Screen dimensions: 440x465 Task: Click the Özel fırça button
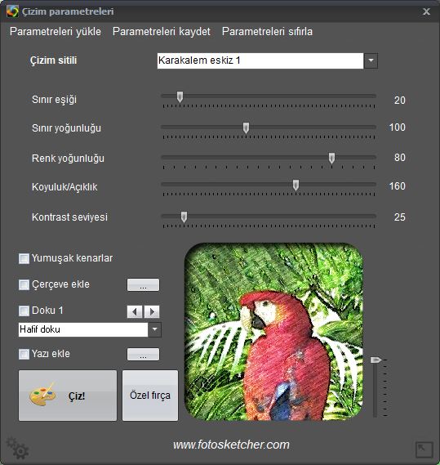point(150,396)
